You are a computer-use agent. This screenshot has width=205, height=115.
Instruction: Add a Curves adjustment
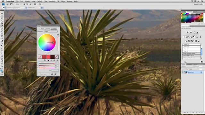click(x=194, y=32)
